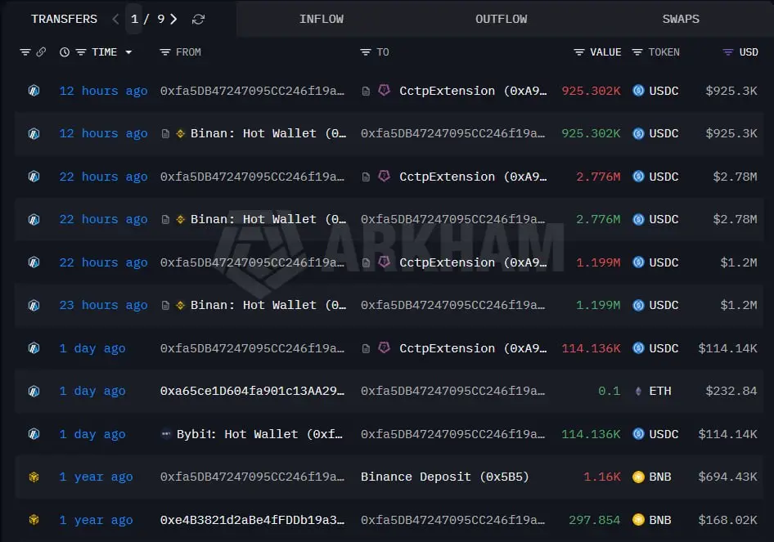Filter by the TOKEN column
The width and height of the screenshot is (774, 542).
(637, 52)
